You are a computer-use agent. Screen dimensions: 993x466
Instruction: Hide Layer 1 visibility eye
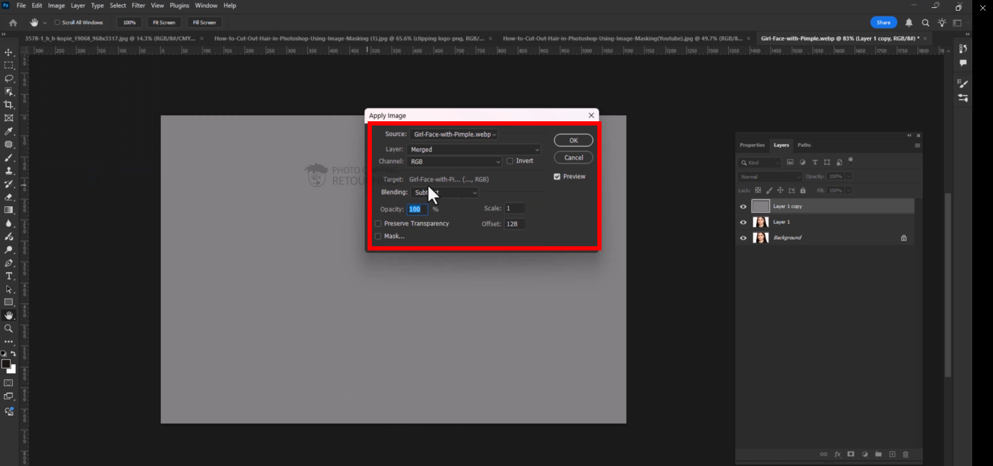(x=743, y=222)
